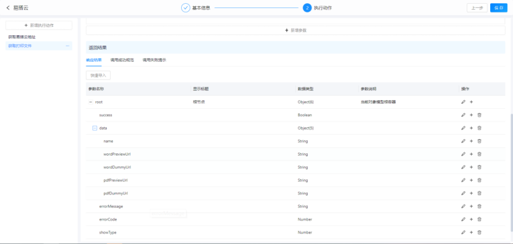Click the 参数名称 column header
The image size is (513, 244).
[96, 89]
